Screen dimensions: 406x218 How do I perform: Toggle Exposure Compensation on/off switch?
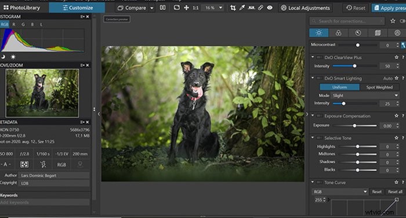(319, 116)
